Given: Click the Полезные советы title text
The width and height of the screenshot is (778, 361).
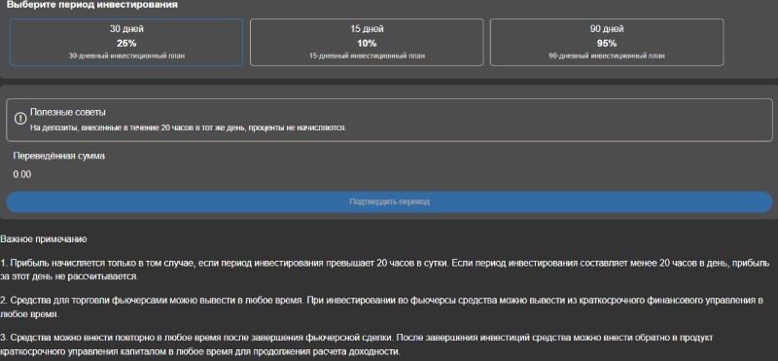Looking at the screenshot, I should (x=68, y=112).
